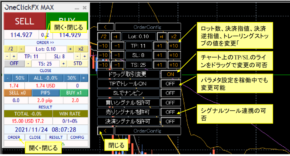The image size is (290, 156).
Task: Toggle 決済シグナルを許可 OFF switch
Action: pyautogui.click(x=170, y=122)
